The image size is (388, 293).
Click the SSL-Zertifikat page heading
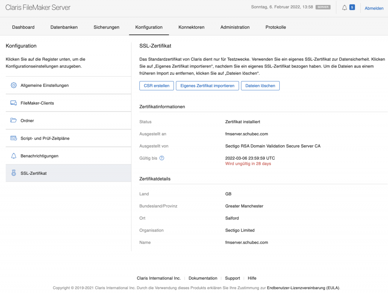[155, 46]
